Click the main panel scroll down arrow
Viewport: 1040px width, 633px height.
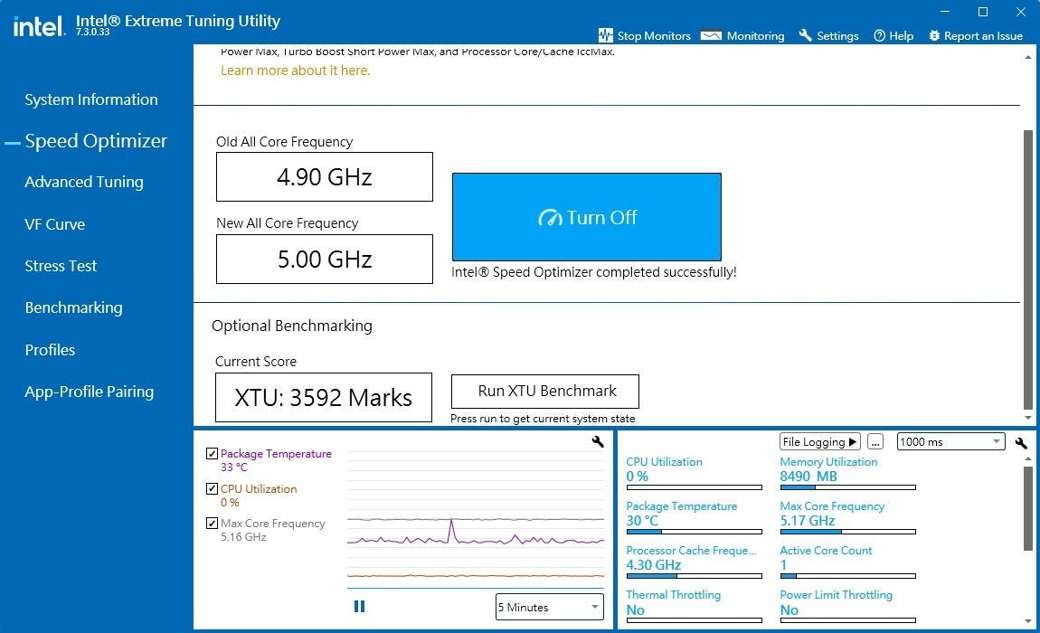1028,418
